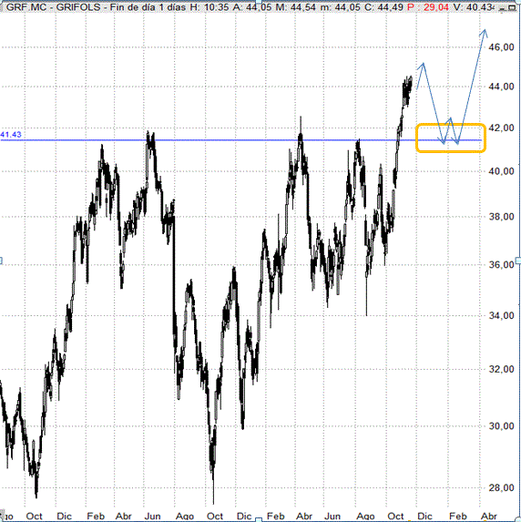The width and height of the screenshot is (521, 522).
Task: Click the 'GRF MC - GRIFOLS' title text
Action: click(x=53, y=7)
